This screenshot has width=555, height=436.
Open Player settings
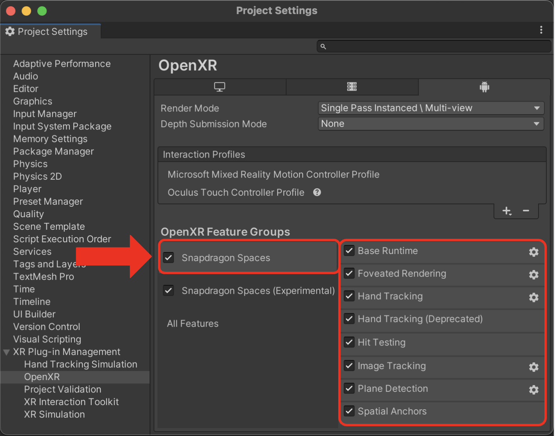[x=27, y=189]
